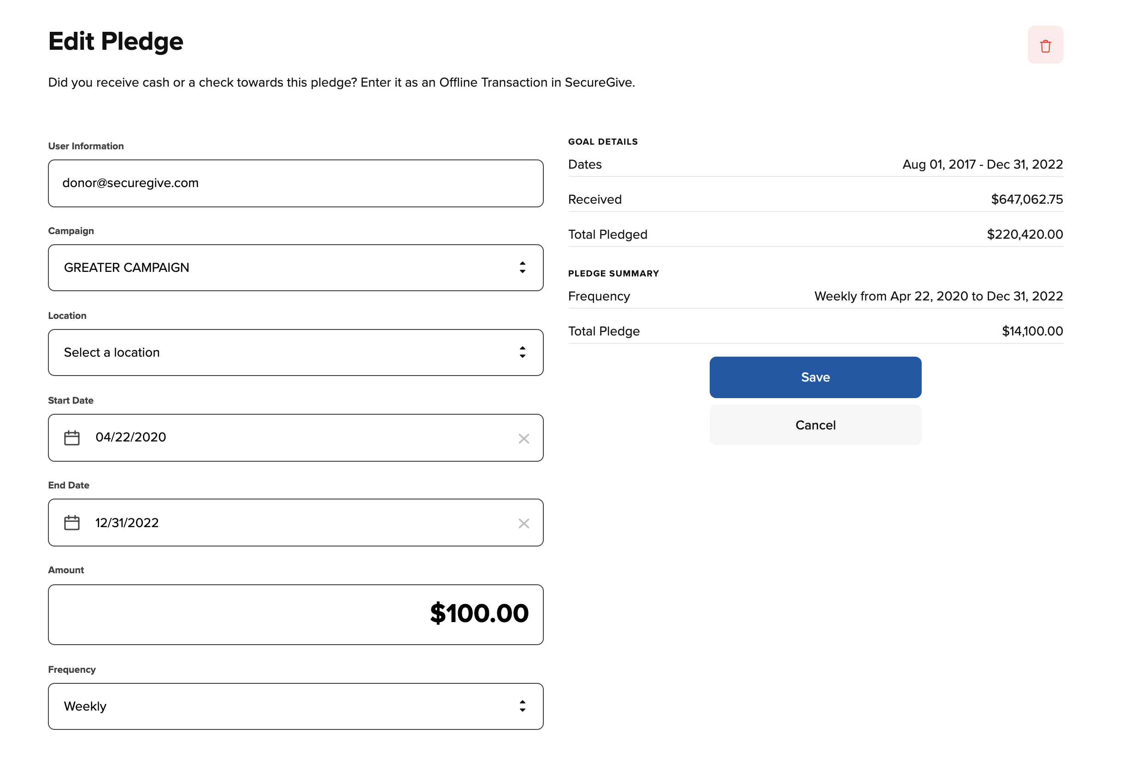The width and height of the screenshot is (1130, 764).
Task: Open the Start Date calendar icon
Action: pos(72,438)
